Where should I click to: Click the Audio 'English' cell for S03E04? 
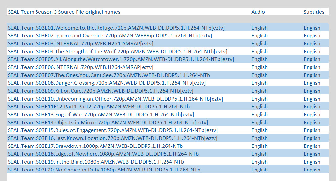click(259, 52)
